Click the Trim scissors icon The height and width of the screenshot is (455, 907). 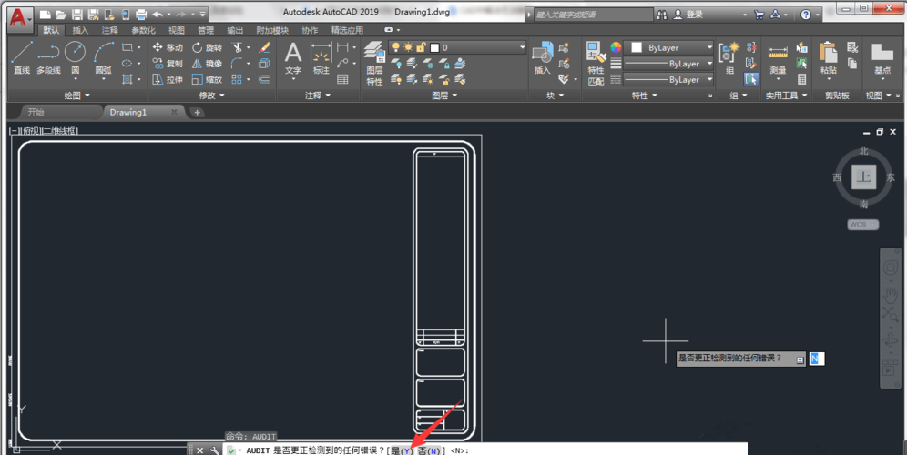[237, 47]
